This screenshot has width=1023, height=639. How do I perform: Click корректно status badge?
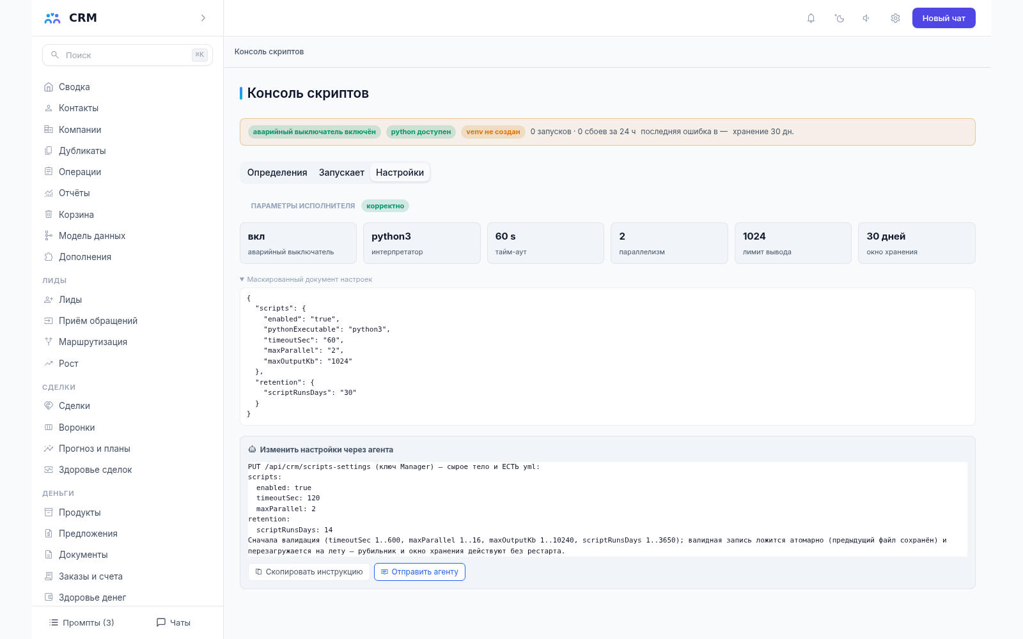pyautogui.click(x=385, y=206)
